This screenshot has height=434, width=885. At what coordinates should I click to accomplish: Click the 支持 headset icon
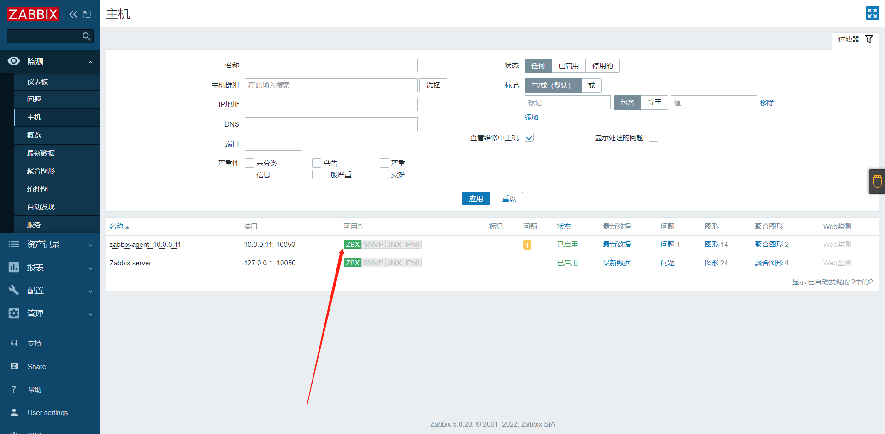pos(14,343)
